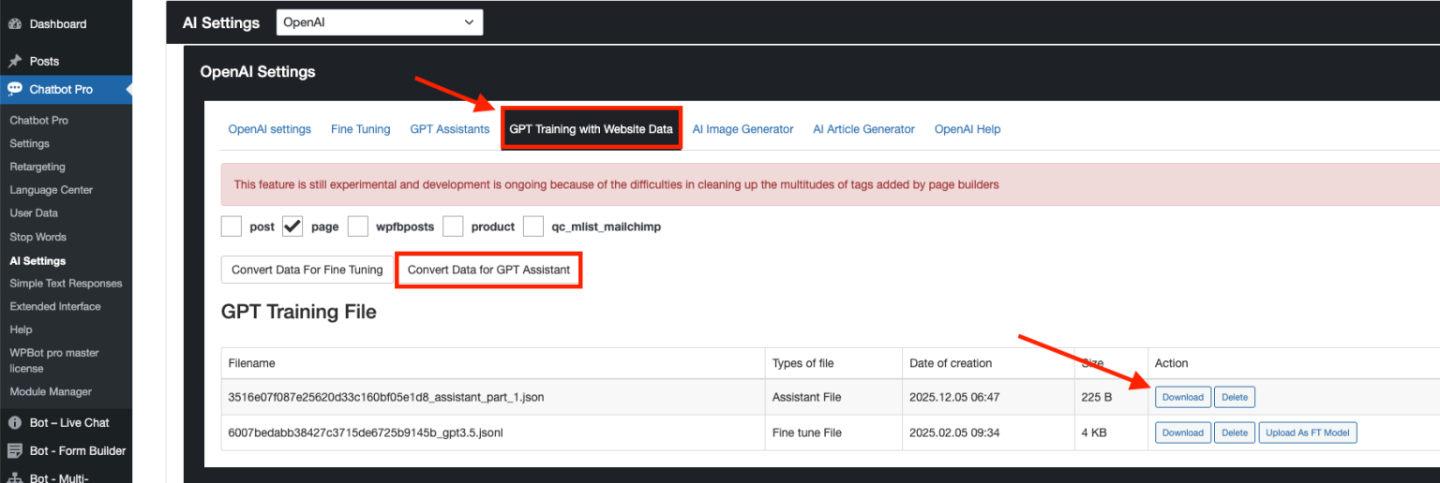Screen dimensions: 1440x483
Task: Download the gpt3.5.jsonl fine tune file
Action: (x=1183, y=432)
